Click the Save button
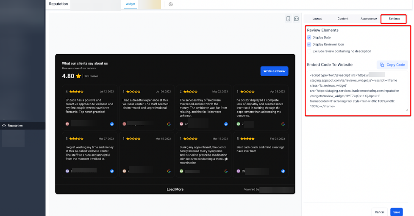The image size is (414, 216). [397, 212]
